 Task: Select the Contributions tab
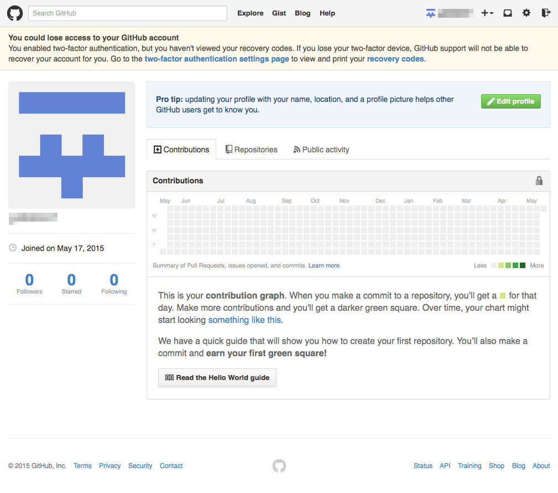181,150
